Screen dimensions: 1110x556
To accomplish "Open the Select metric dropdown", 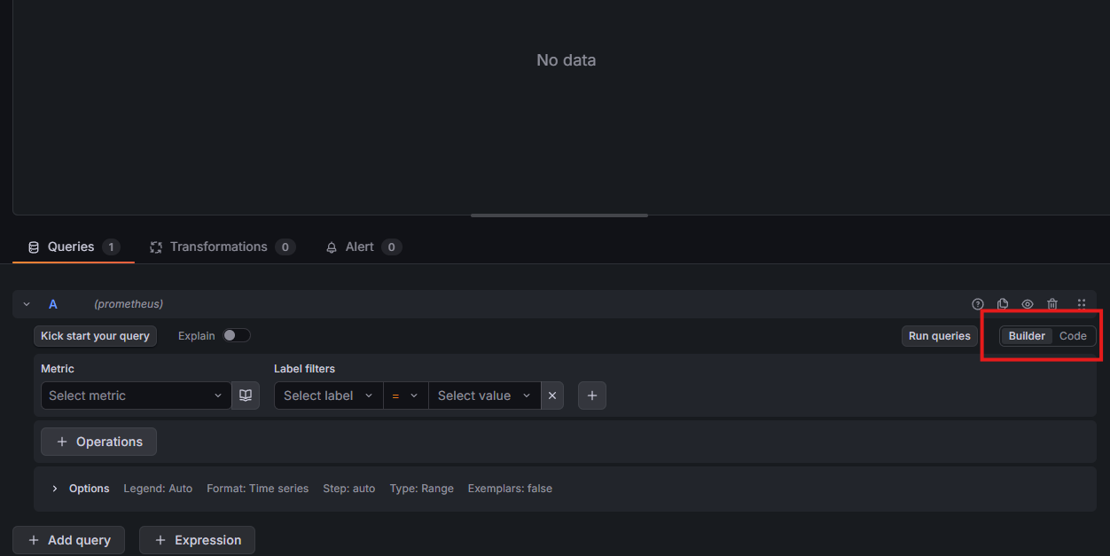I will [136, 395].
